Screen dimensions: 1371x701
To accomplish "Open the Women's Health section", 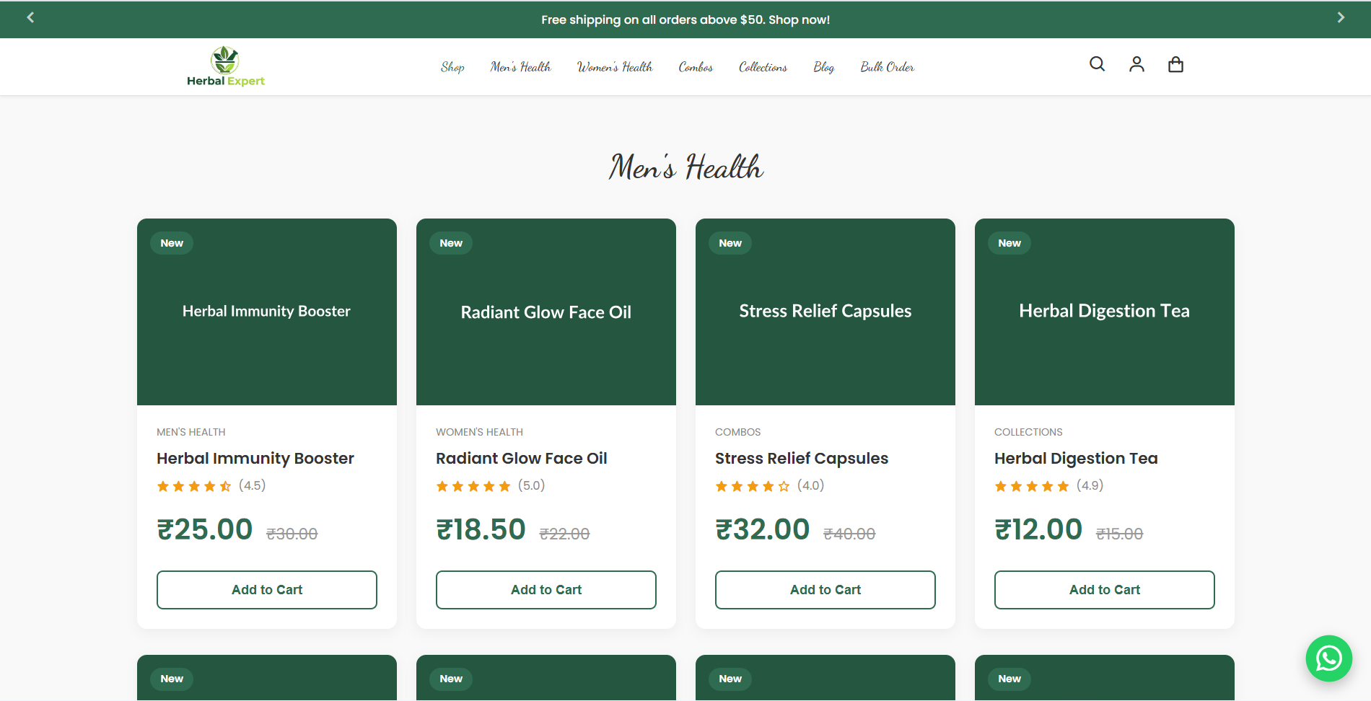I will [x=614, y=66].
